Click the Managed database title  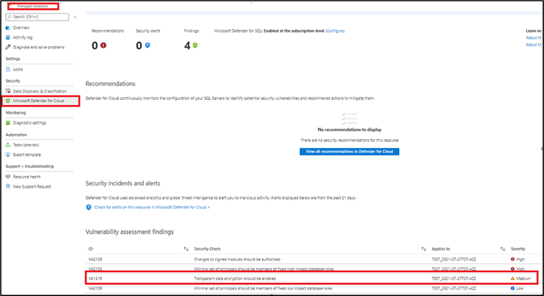pos(33,6)
